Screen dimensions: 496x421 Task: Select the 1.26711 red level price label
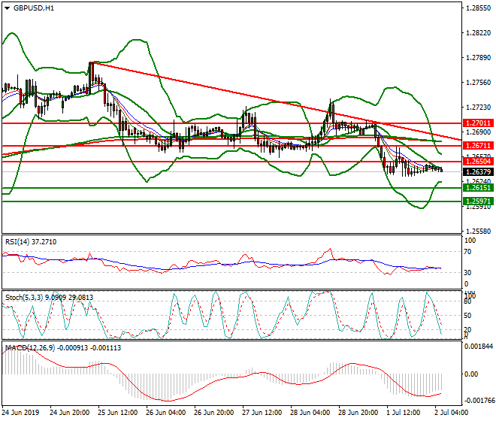478,146
